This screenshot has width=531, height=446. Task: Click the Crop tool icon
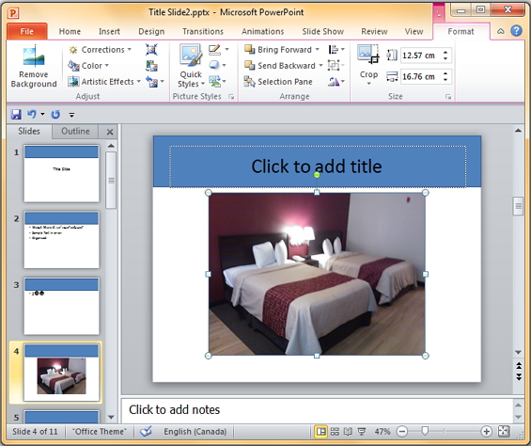[x=368, y=55]
